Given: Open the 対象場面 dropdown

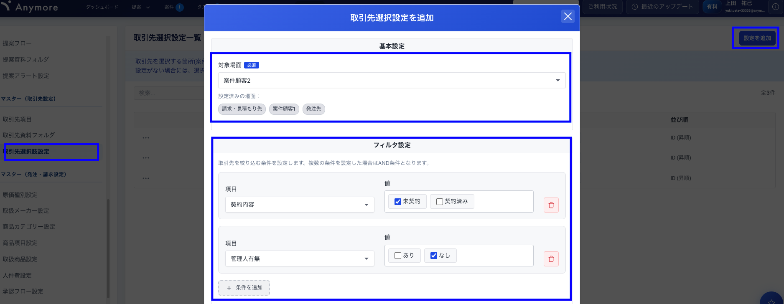Looking at the screenshot, I should pyautogui.click(x=392, y=80).
